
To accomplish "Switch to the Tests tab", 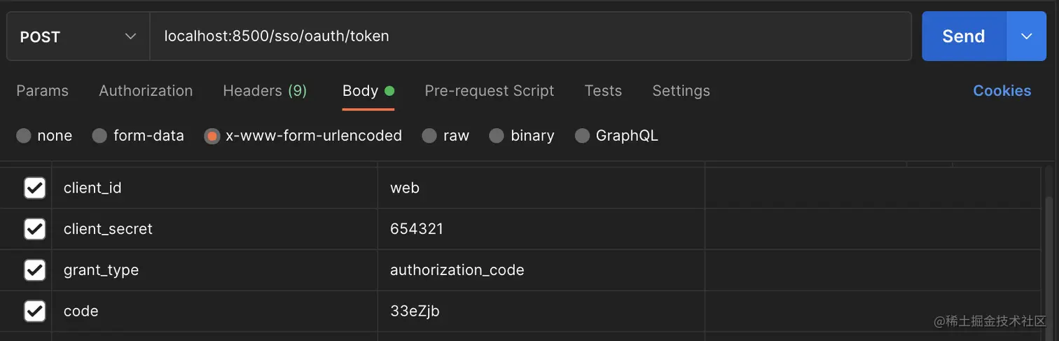I will (x=603, y=91).
